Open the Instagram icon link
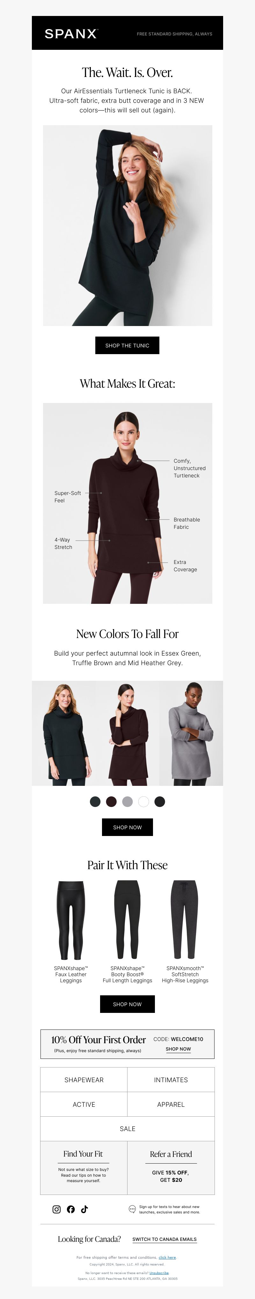255x1299 pixels. coord(57,1209)
